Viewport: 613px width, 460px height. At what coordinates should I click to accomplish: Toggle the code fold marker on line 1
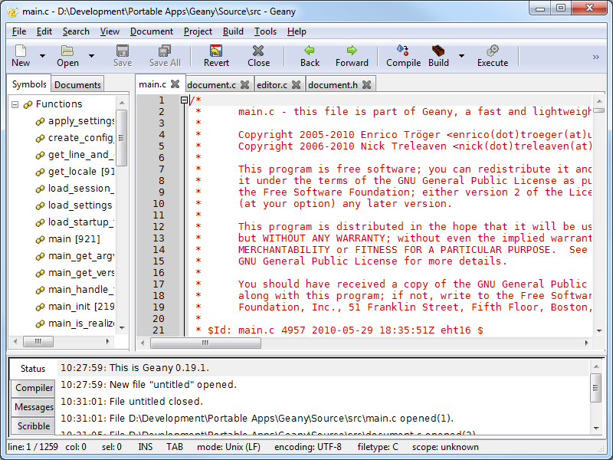pos(184,100)
